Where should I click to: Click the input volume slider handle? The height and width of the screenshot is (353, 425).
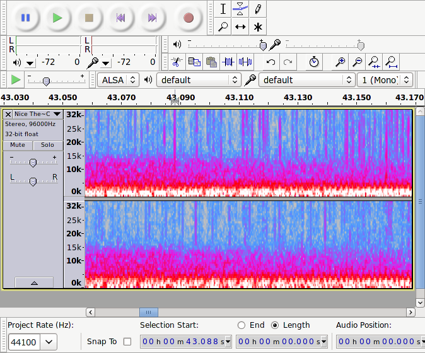coord(361,46)
